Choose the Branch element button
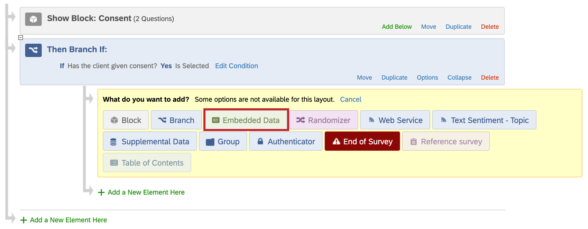588x229 pixels. 176,120
